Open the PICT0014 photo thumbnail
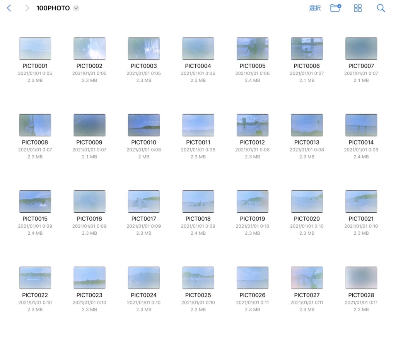This screenshot has width=396, height=342. [361, 125]
